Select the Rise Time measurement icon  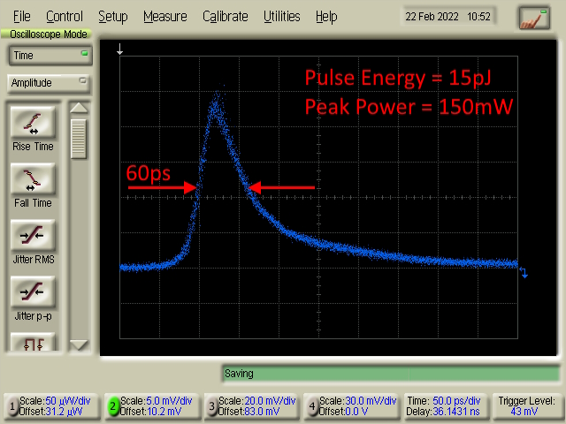coord(33,123)
